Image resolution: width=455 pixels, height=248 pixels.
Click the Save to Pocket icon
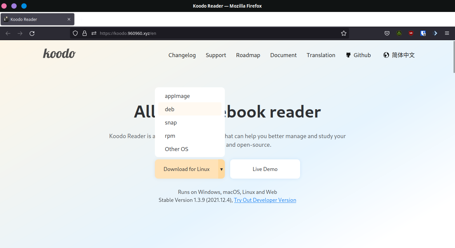(x=387, y=33)
